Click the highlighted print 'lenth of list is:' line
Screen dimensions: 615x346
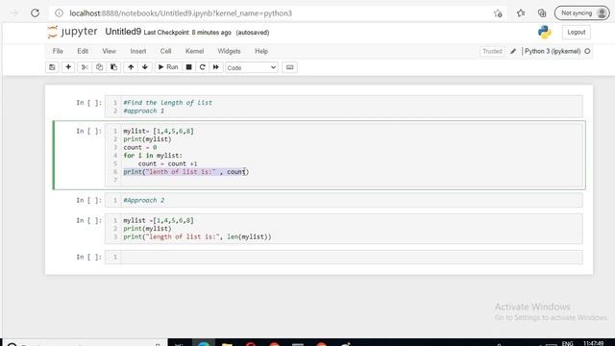point(185,172)
